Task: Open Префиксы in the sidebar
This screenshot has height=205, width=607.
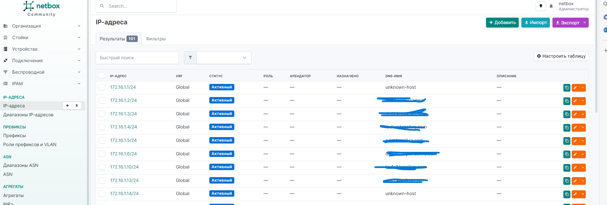Action: tap(14, 135)
